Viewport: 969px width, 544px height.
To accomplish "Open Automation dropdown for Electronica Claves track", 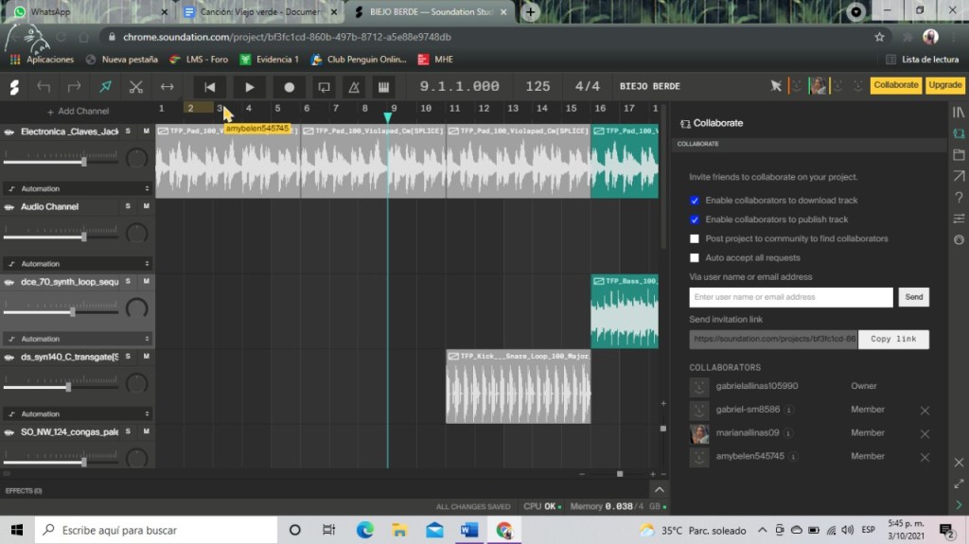I will (x=77, y=188).
